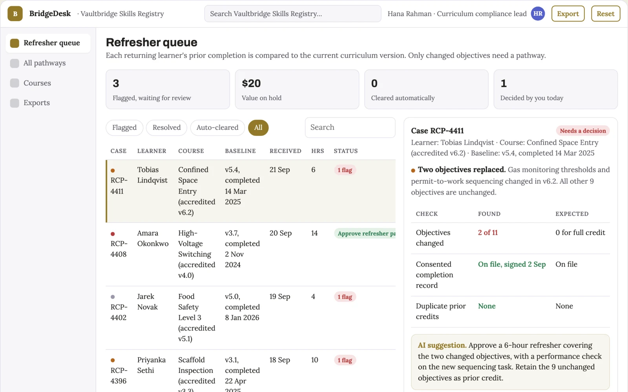The height and width of the screenshot is (392, 628).
Task: Switch to Auto-cleared filter
Action: click(217, 128)
